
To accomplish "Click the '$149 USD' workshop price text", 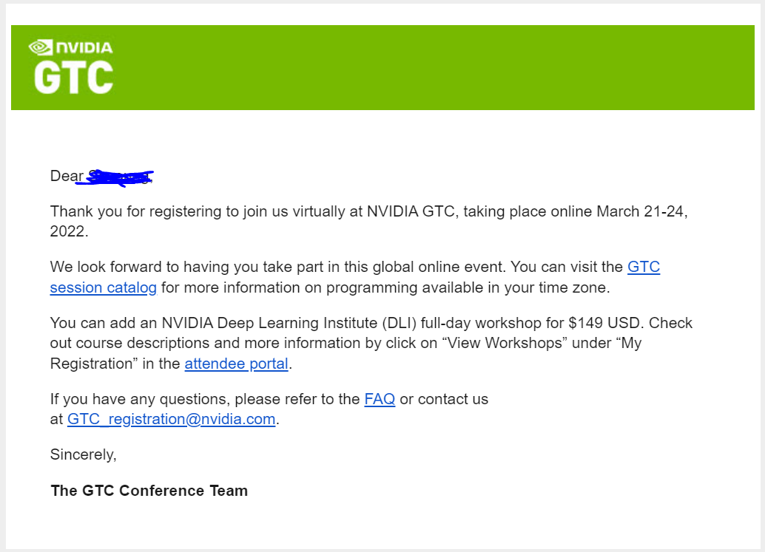I will [x=604, y=323].
